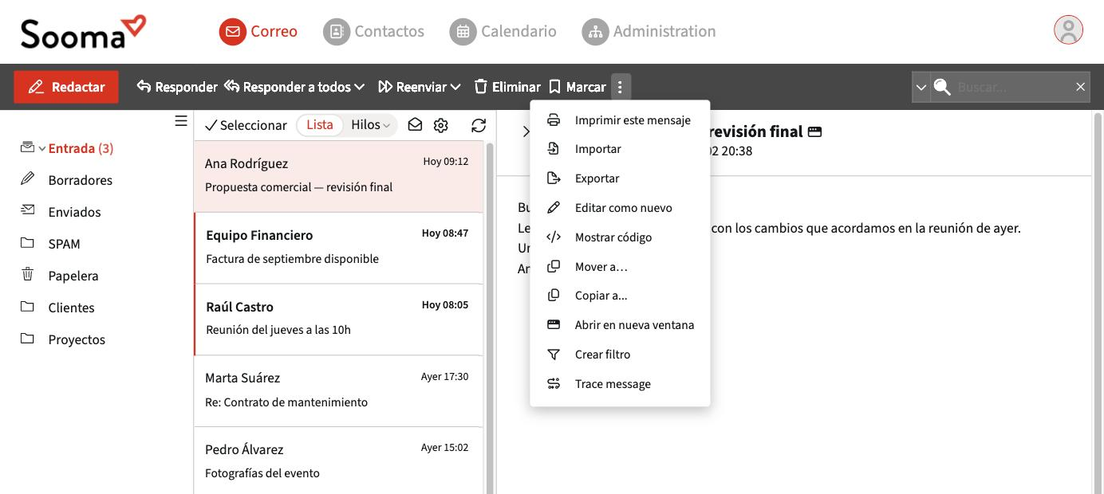Open the Calendario section
Screen dimensions: 1104x494
[503, 31]
